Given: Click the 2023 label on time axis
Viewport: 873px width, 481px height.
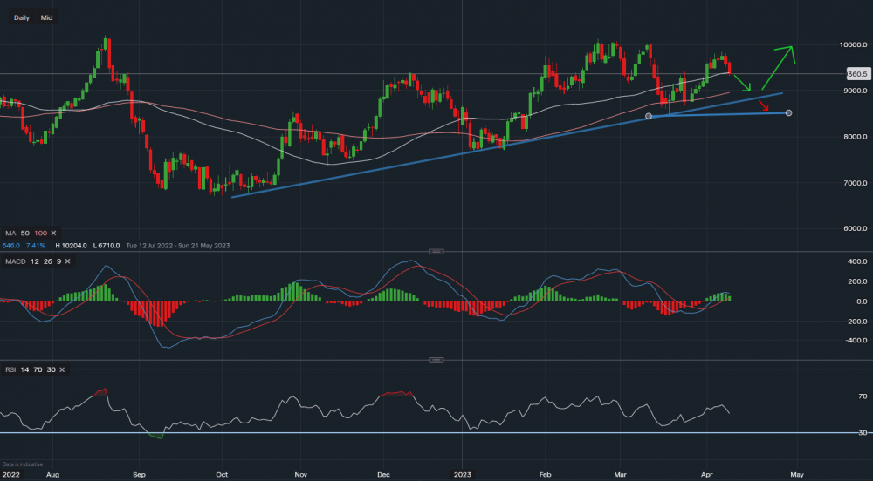Looking at the screenshot, I should [463, 474].
